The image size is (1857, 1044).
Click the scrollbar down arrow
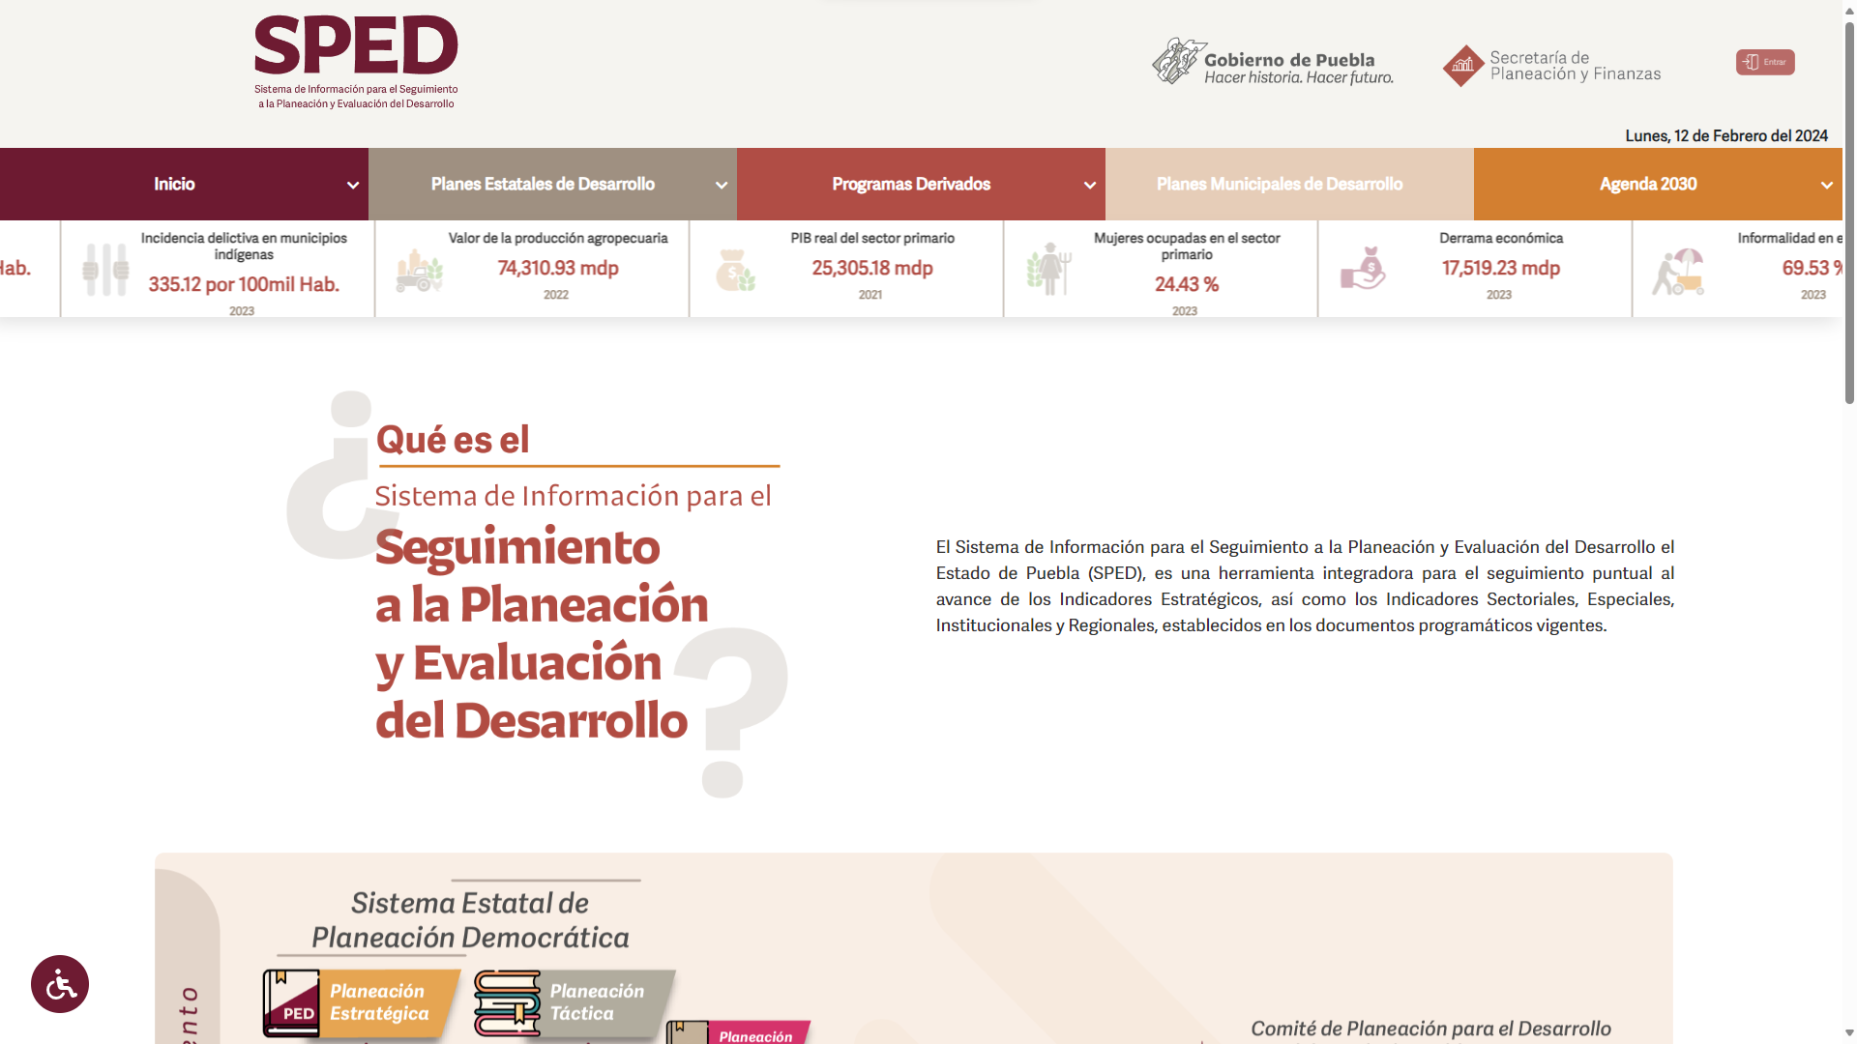(1849, 1033)
